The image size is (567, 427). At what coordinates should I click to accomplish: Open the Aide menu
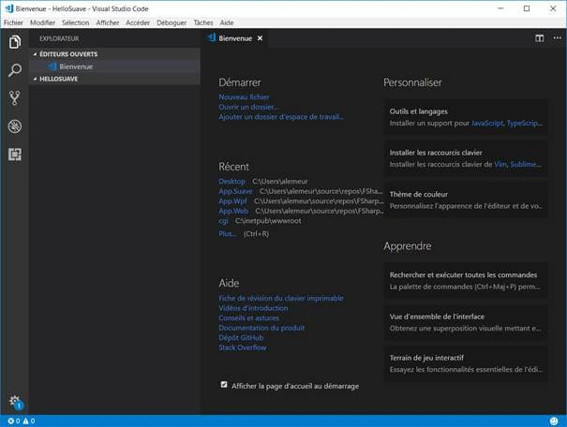(x=227, y=22)
